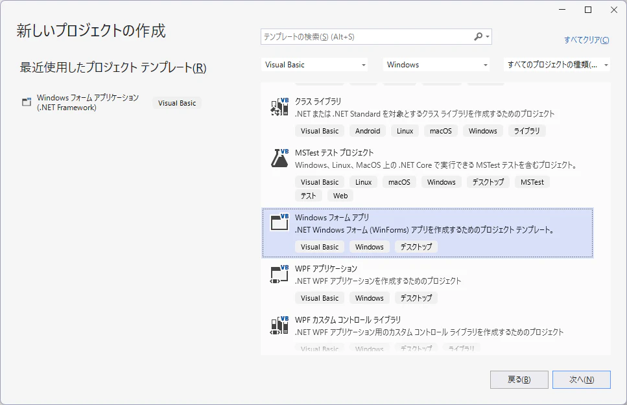This screenshot has width=627, height=405.
Task: Open the すべてのプロジェクトの種類 dropdown
Action: [x=556, y=64]
